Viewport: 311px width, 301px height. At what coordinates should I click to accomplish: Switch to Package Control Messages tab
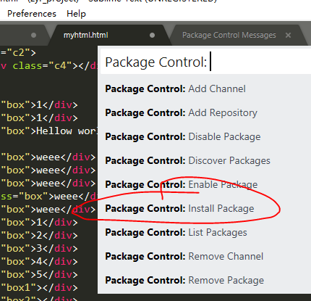(x=229, y=36)
